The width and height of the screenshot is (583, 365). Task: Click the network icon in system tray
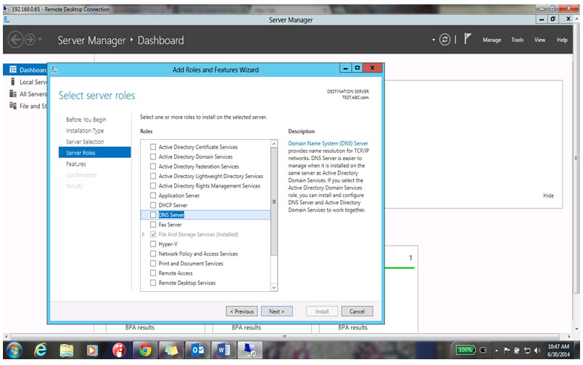527,350
